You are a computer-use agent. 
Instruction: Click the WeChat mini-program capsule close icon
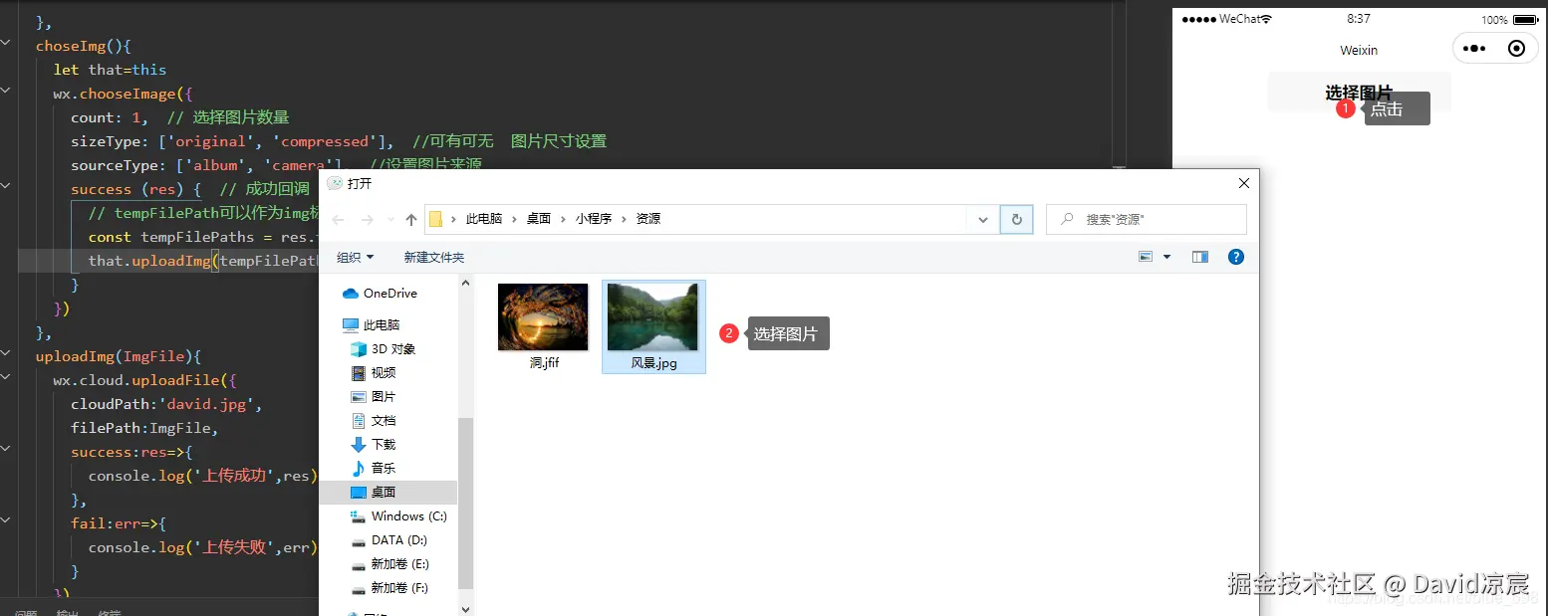tap(1517, 48)
